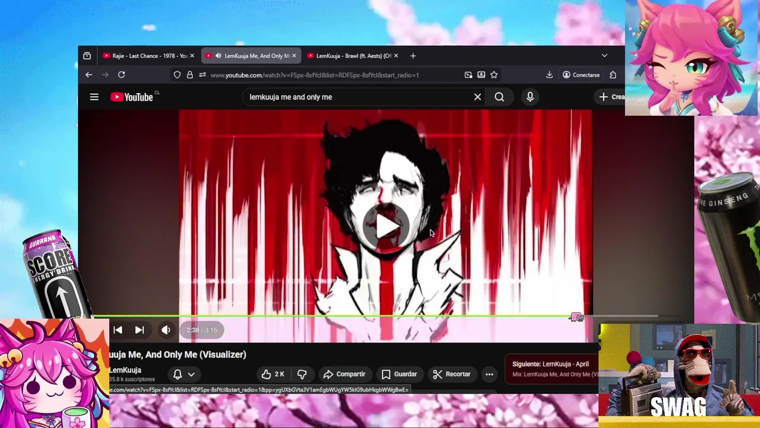Viewport: 760px width, 428px height.
Task: Save the video with the Guardar button
Action: [x=400, y=374]
